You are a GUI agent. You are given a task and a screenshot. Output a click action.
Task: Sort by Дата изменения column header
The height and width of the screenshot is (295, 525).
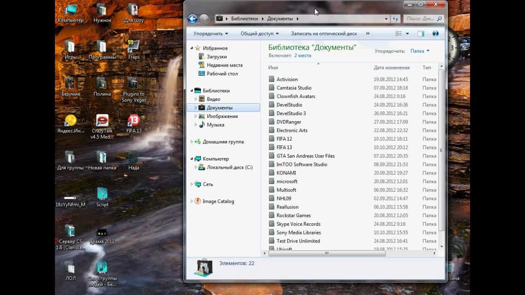coord(396,68)
